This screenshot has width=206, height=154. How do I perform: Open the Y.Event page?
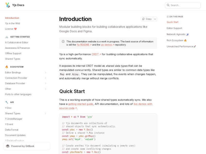9,124
